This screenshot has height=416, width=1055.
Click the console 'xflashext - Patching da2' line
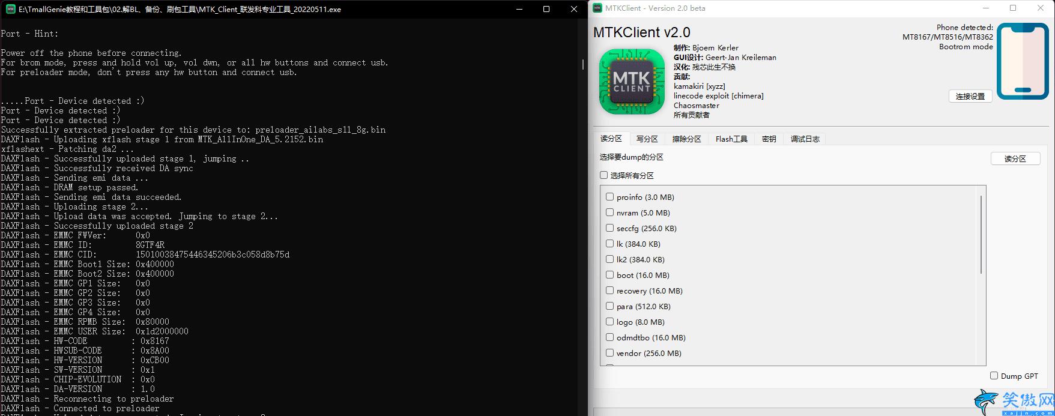click(67, 149)
